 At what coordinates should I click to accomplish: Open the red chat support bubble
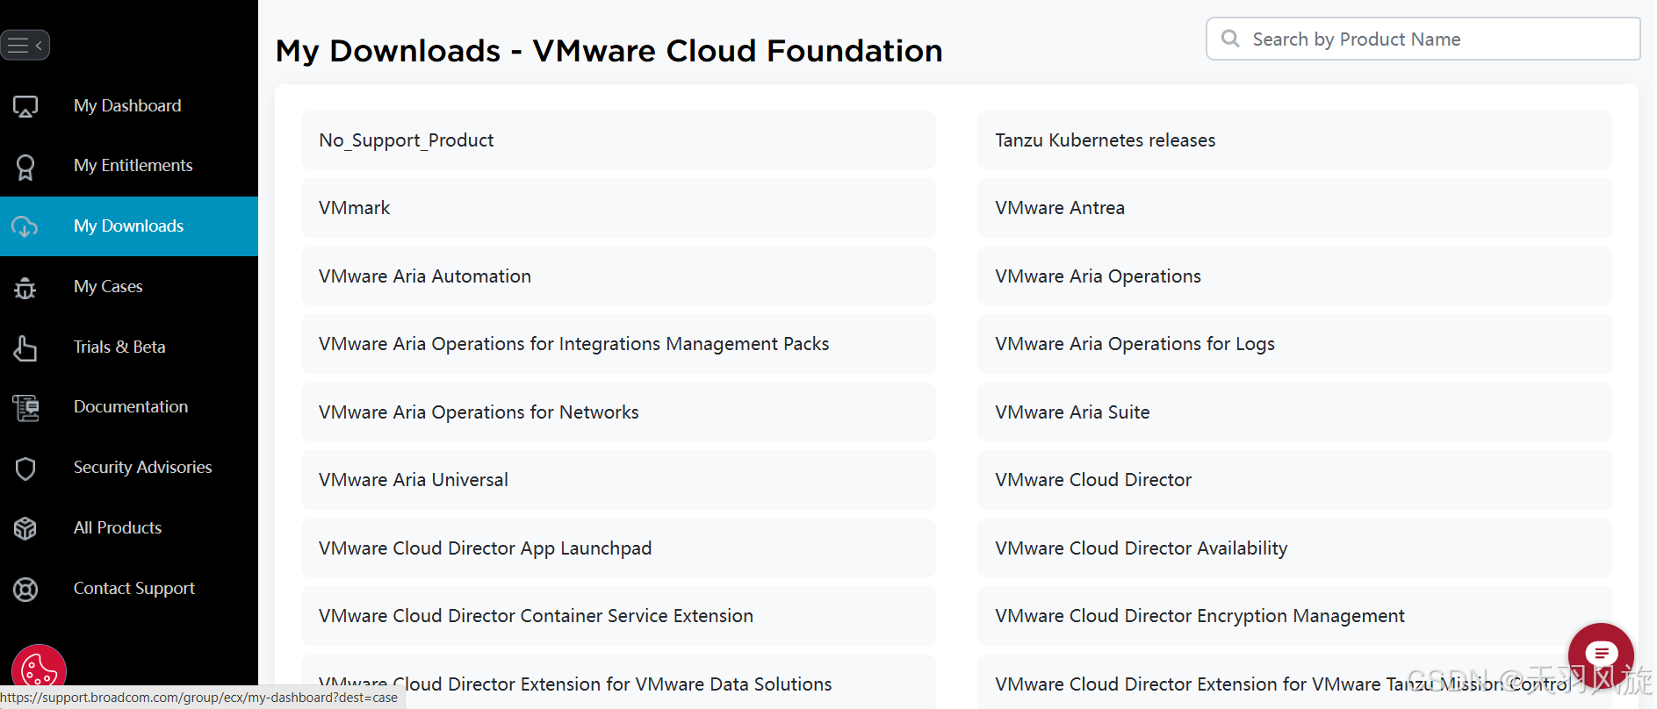[x=1601, y=655]
